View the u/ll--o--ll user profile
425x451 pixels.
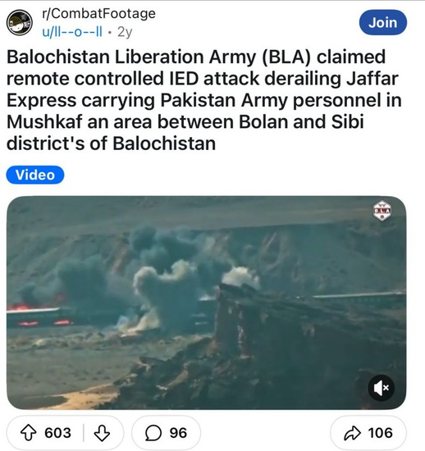72,32
